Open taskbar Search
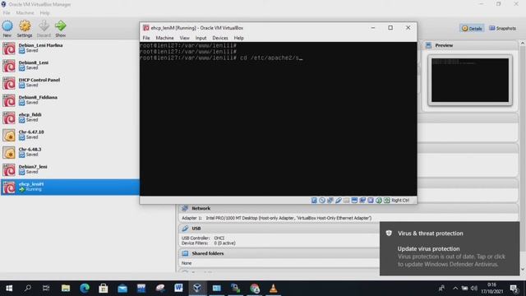The image size is (526, 296). point(28,289)
